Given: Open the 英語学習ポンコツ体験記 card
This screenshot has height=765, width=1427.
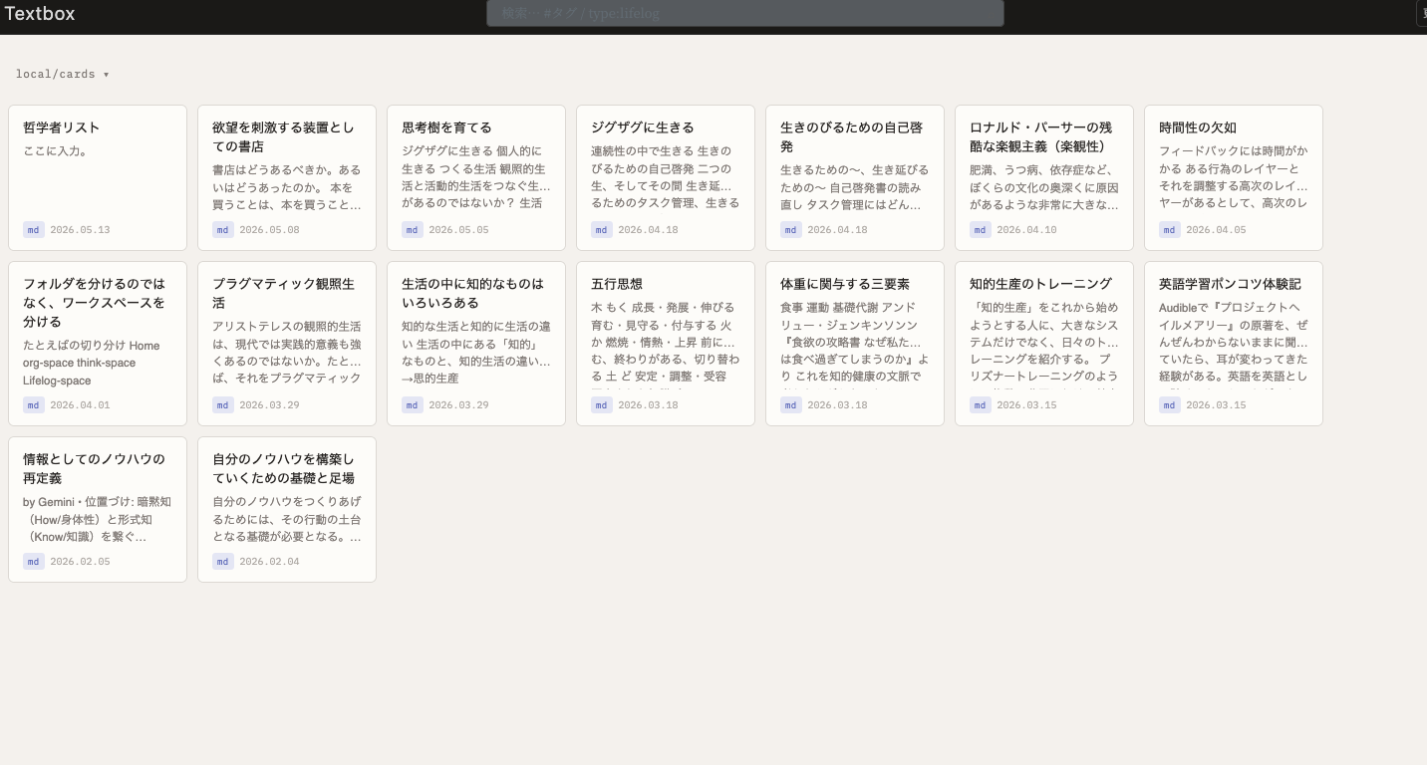Looking at the screenshot, I should click(x=1234, y=344).
